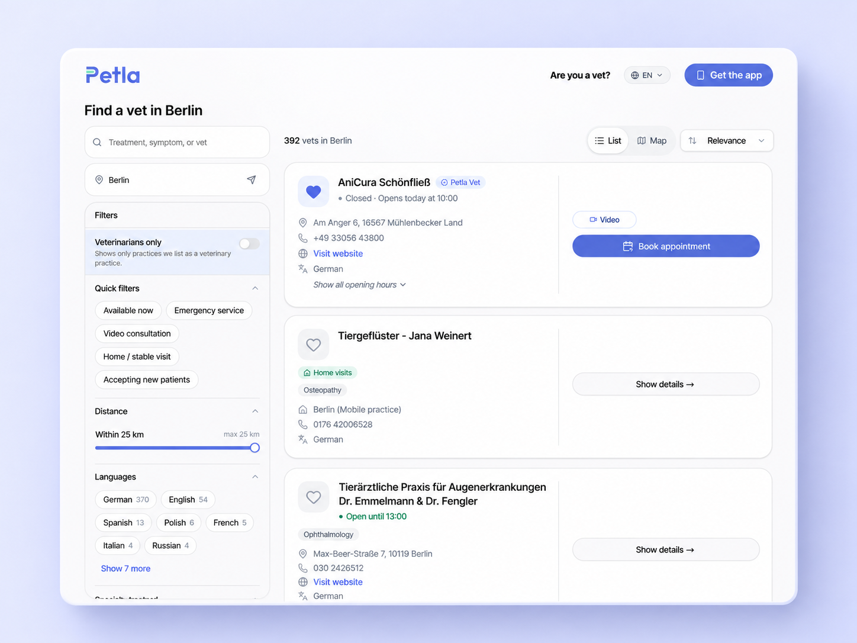Click the heart icon on Tiergeflüster - Jana Weinert
The height and width of the screenshot is (643, 857).
coord(314,345)
